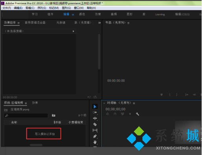This screenshot has width=202, height=155.
Task: Open the 文件(F) menu
Action: point(7,8)
